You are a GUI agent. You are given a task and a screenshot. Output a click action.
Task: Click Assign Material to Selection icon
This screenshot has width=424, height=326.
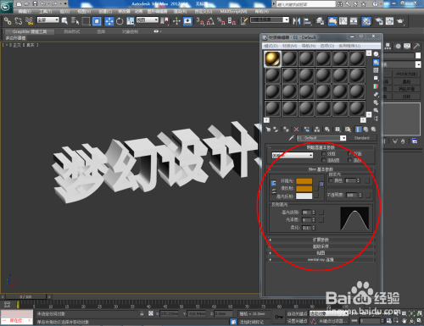coord(286,130)
